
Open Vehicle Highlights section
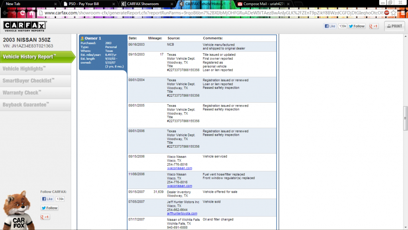point(35,69)
